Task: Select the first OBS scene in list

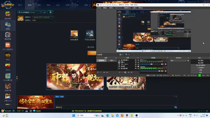Action: click(x=102, y=61)
